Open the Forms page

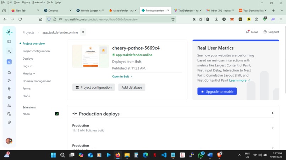pyautogui.click(x=27, y=88)
